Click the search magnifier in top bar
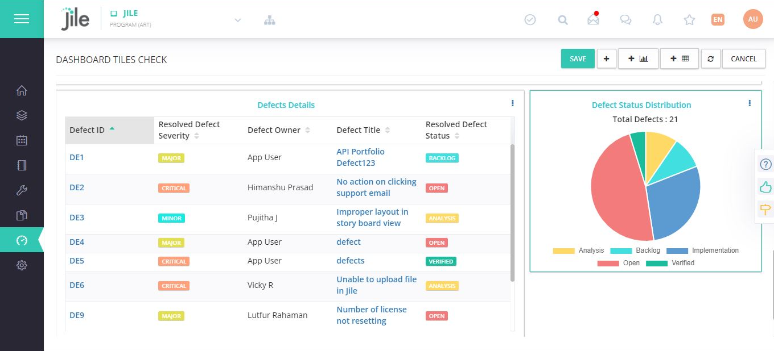Image resolution: width=774 pixels, height=351 pixels. click(562, 20)
